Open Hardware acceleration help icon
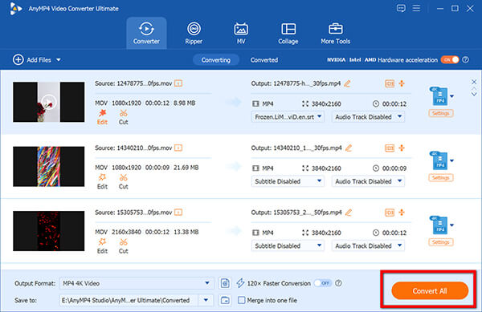 point(466,59)
